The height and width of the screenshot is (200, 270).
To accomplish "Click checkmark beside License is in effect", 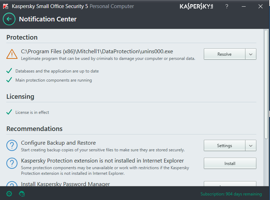I will pos(9,112).
